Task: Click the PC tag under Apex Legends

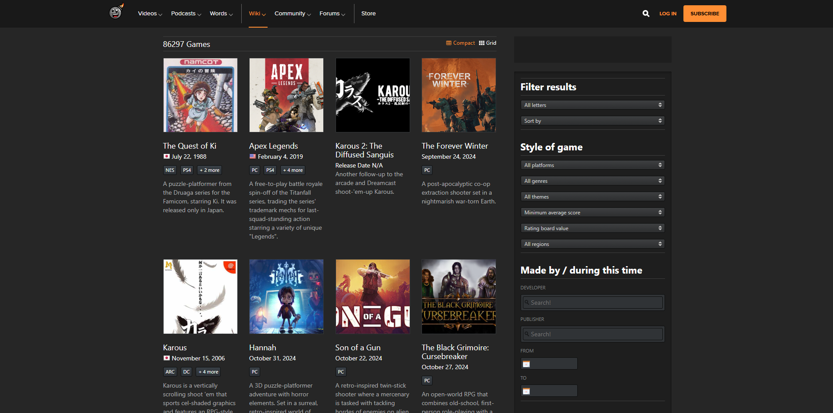Action: pyautogui.click(x=255, y=170)
